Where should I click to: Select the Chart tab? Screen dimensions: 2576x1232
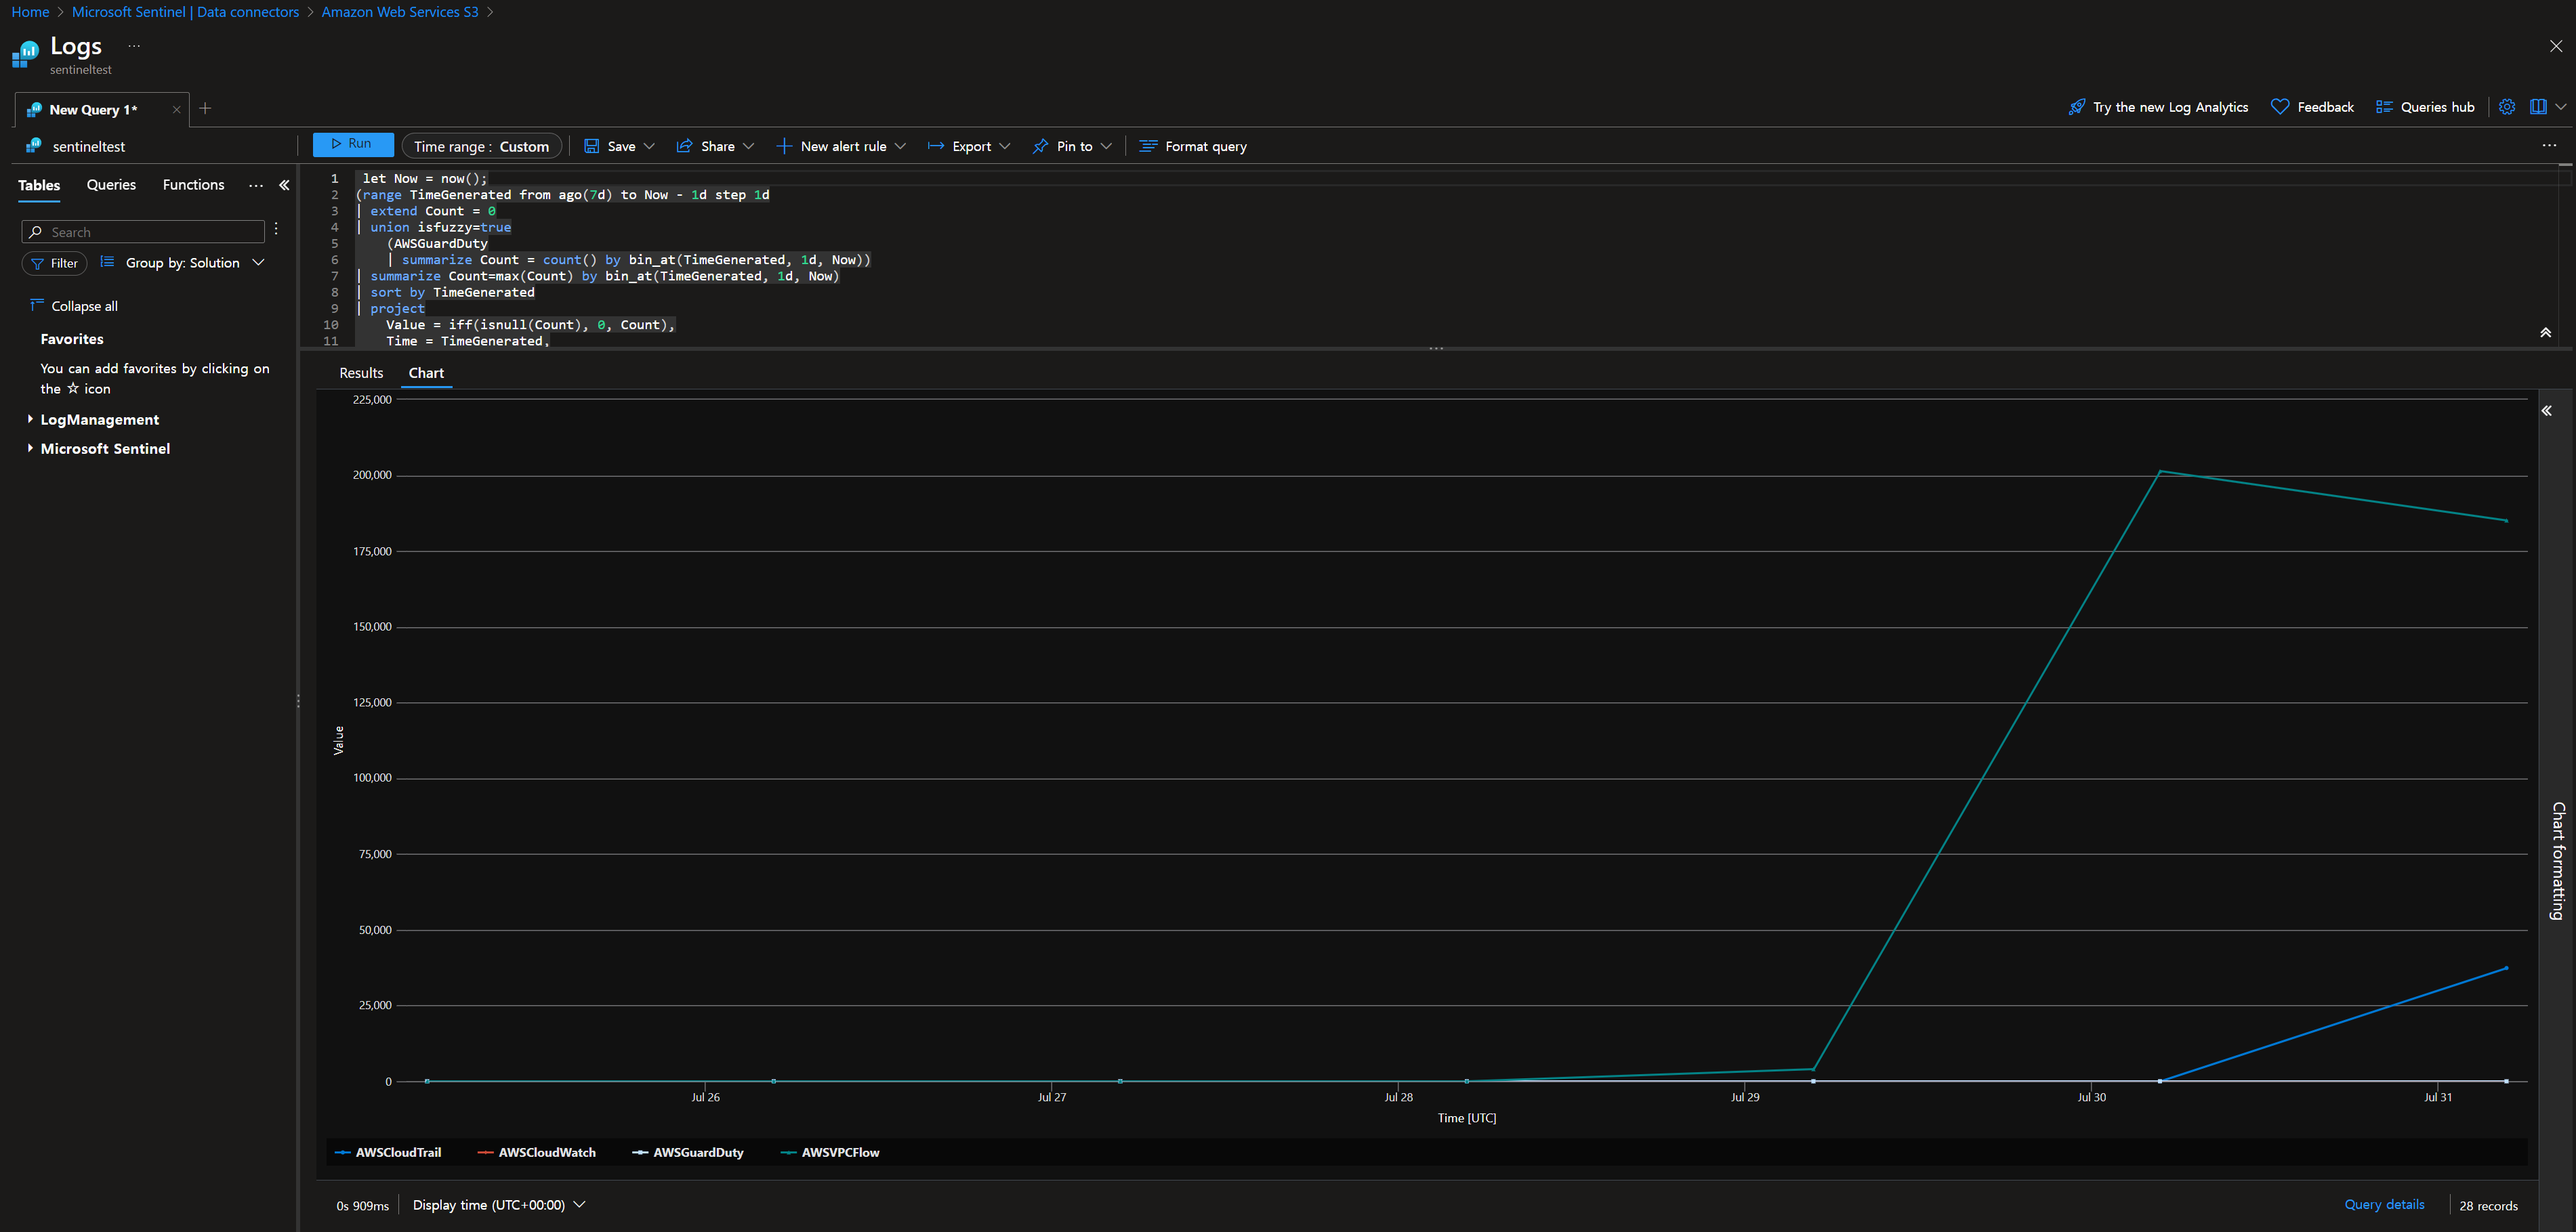[426, 373]
